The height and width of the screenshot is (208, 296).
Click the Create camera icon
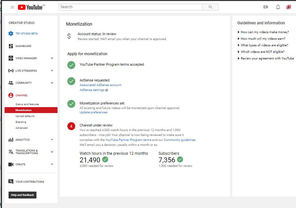pyautogui.click(x=11, y=164)
